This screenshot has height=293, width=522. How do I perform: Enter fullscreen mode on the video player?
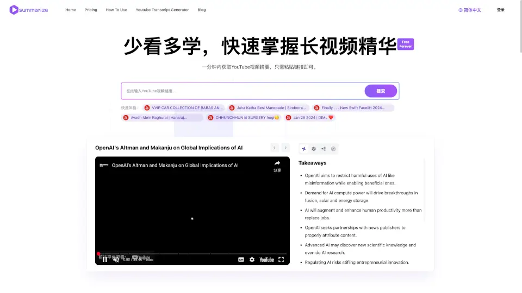tap(281, 259)
